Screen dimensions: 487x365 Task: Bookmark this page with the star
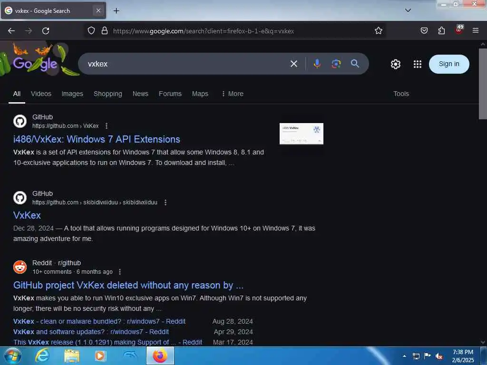click(x=378, y=31)
